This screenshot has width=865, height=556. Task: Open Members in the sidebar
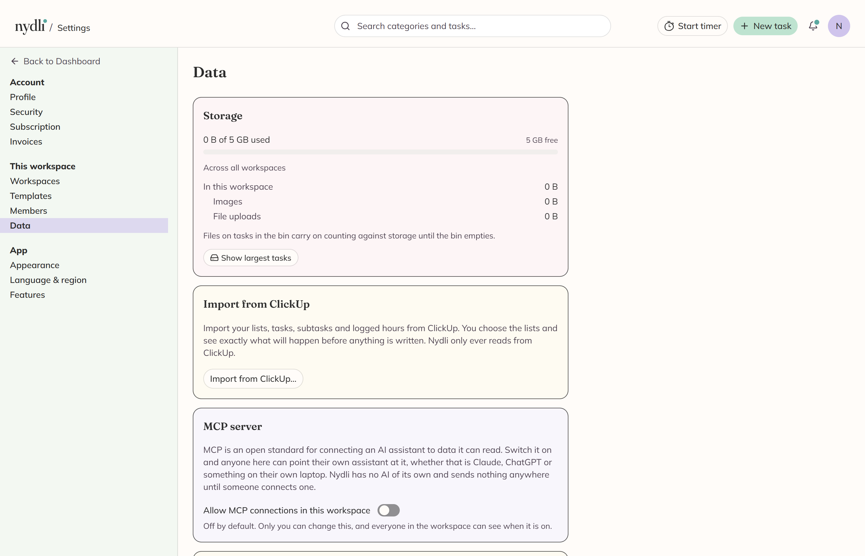click(x=28, y=210)
